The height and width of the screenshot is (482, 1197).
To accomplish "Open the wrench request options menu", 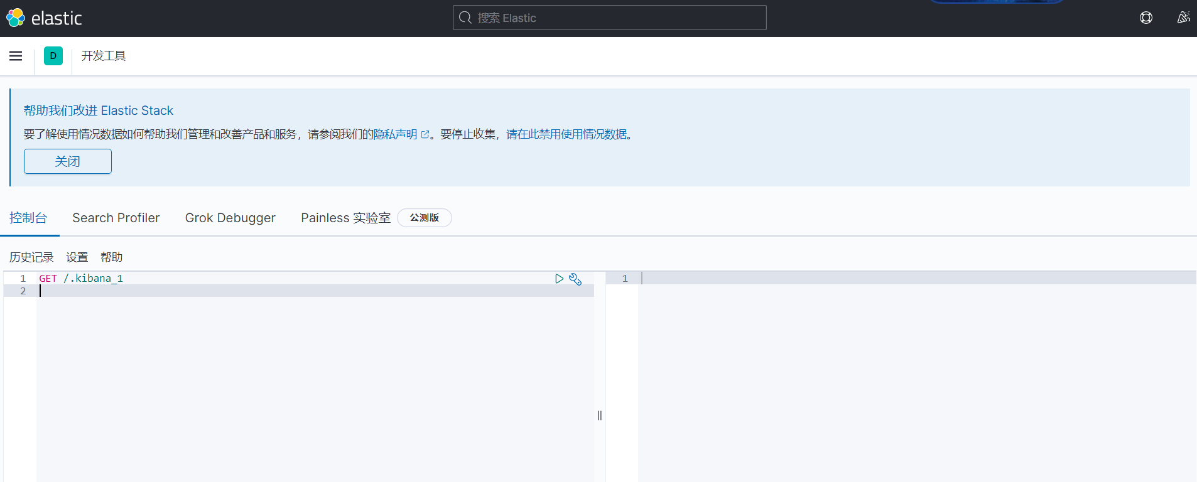I will click(575, 279).
